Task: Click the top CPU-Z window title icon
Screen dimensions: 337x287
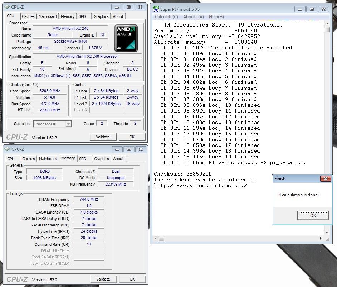Action: 7,7
